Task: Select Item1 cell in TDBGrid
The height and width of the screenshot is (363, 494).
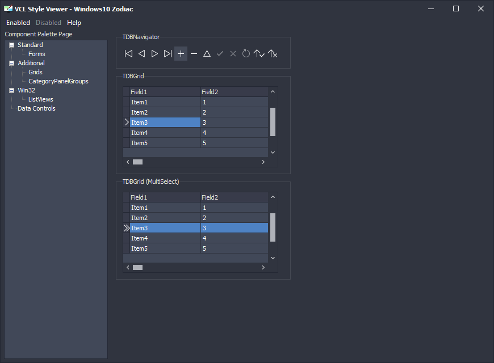Action: [x=165, y=102]
